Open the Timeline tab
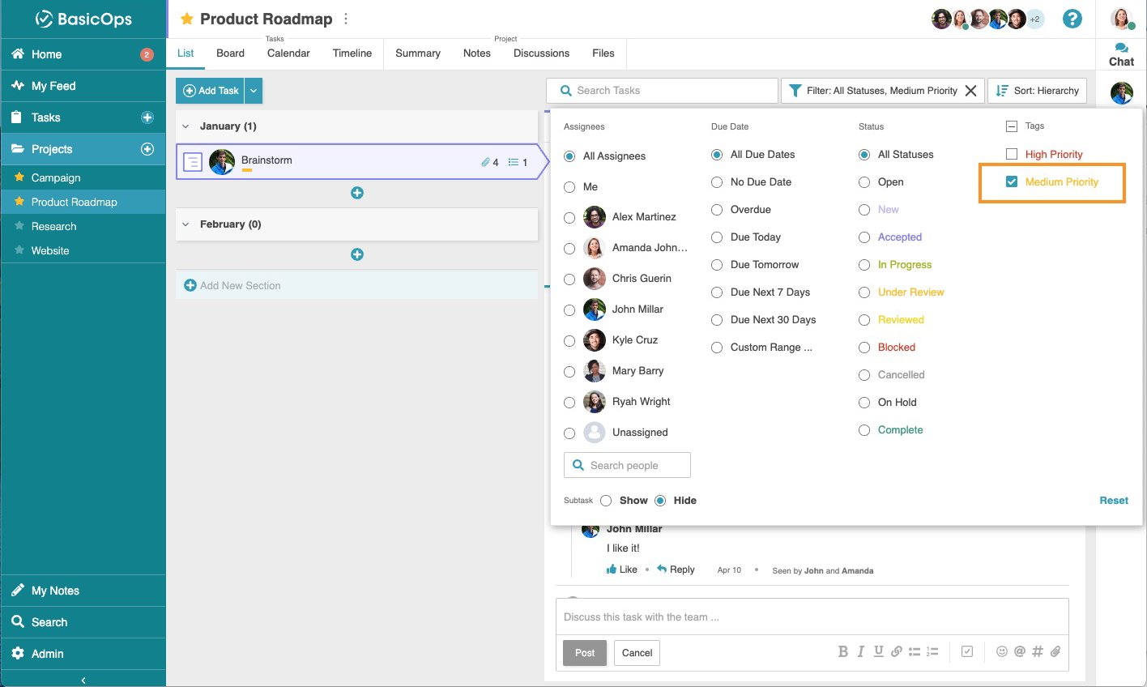The height and width of the screenshot is (687, 1147). [352, 53]
